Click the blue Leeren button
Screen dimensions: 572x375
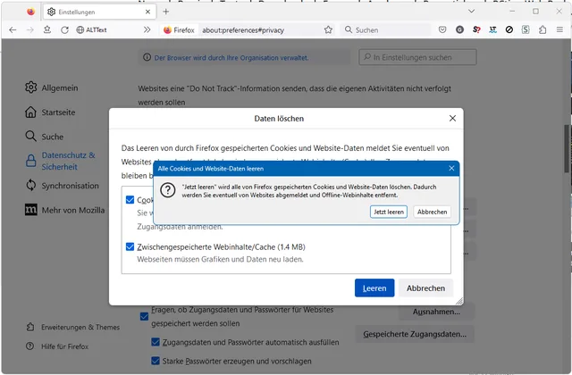click(x=374, y=287)
